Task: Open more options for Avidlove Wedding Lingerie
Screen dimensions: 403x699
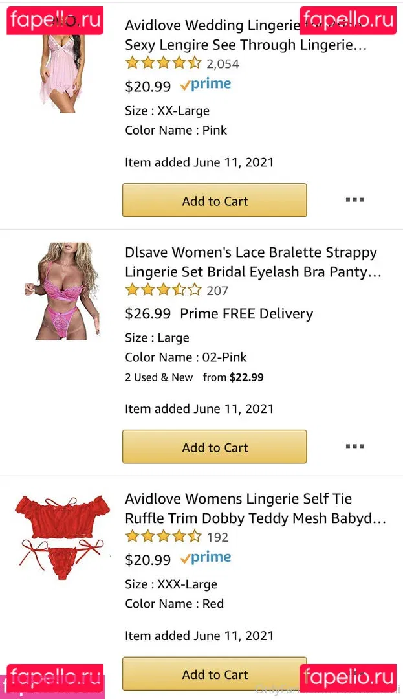Action: 354,200
